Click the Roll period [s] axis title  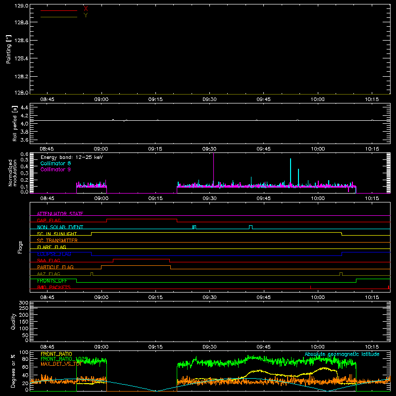point(15,123)
